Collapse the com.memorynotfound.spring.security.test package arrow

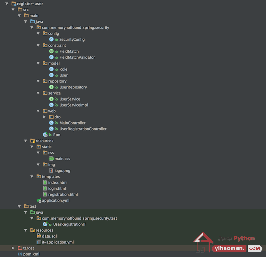click(x=32, y=218)
